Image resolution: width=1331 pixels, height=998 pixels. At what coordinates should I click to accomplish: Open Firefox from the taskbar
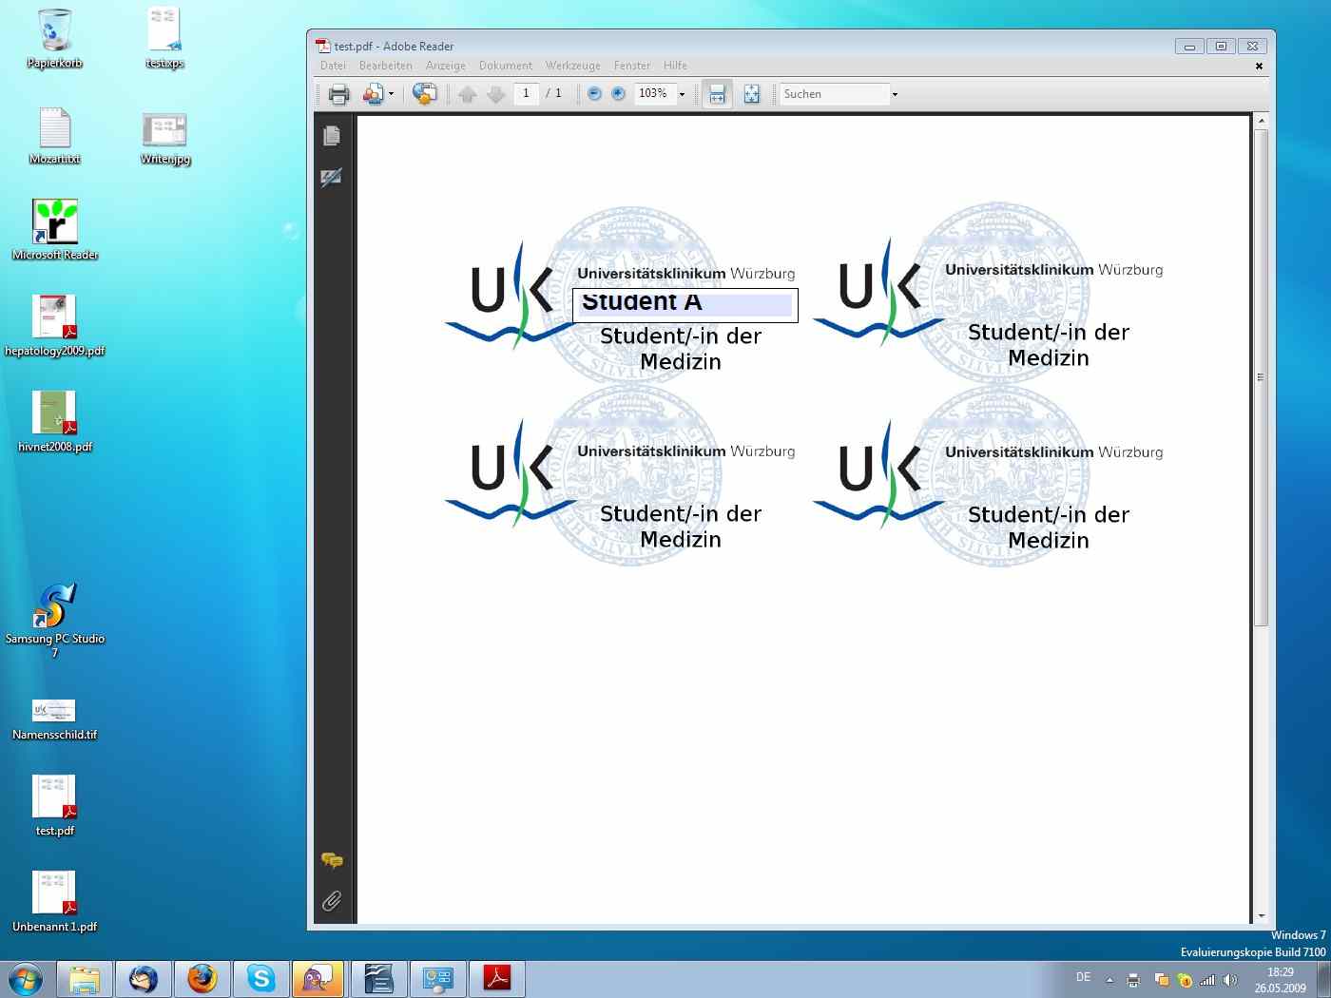pos(202,978)
